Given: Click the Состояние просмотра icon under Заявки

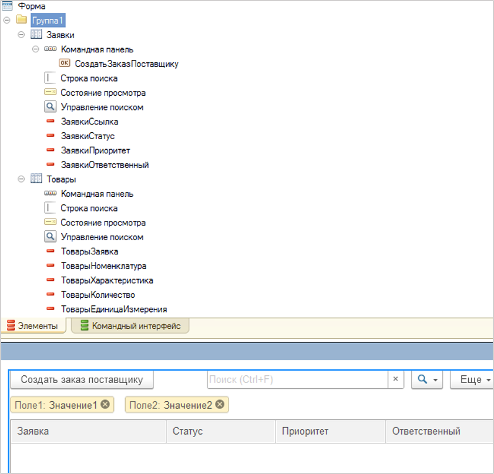Looking at the screenshot, I should click(x=50, y=93).
